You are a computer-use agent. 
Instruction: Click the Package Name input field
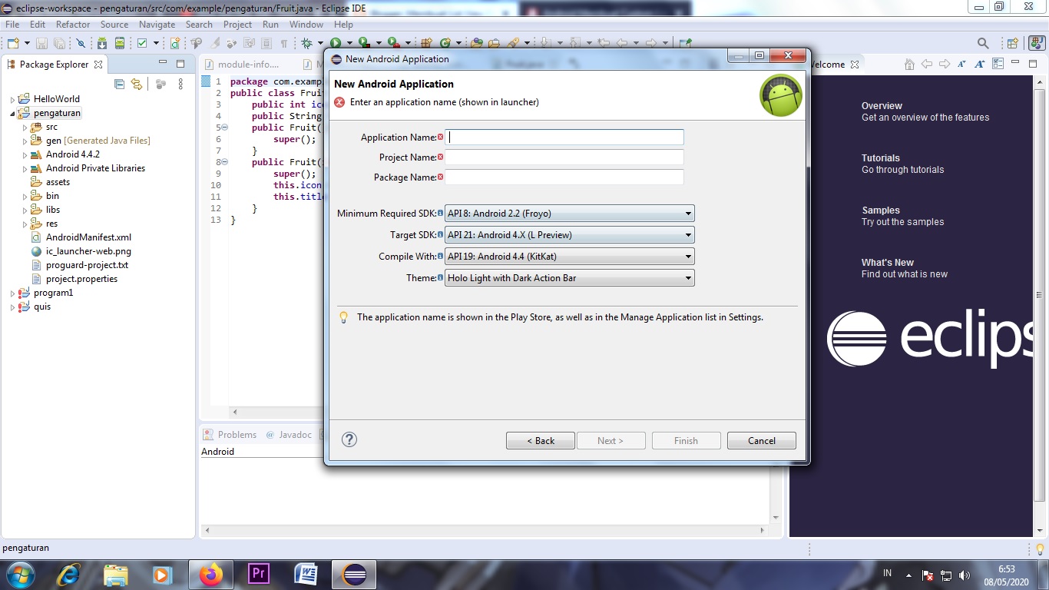(564, 177)
